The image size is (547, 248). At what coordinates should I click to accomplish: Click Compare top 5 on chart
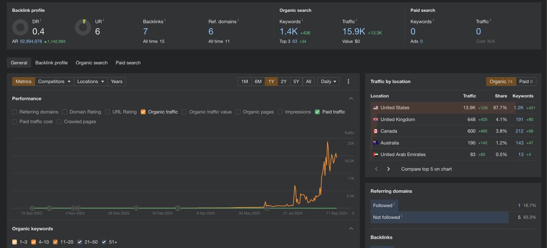[x=426, y=169]
